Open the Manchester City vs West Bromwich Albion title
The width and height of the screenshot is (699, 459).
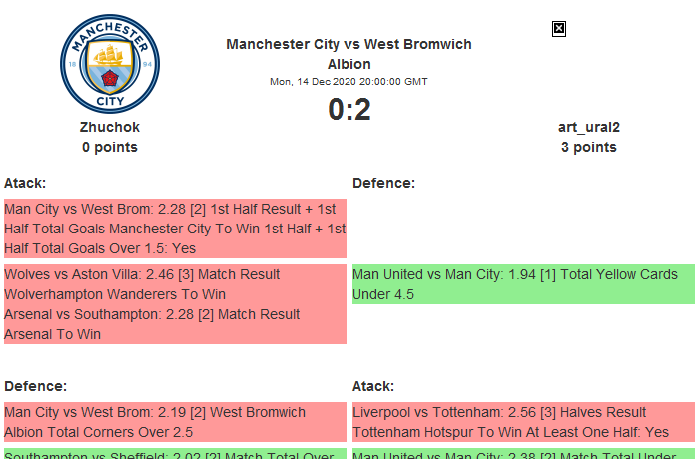(x=349, y=54)
